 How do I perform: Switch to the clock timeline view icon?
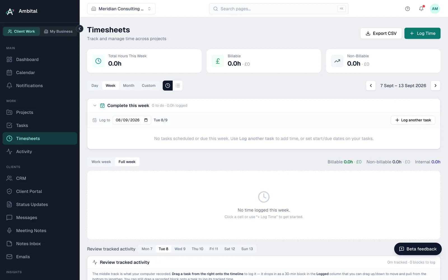pyautogui.click(x=167, y=86)
